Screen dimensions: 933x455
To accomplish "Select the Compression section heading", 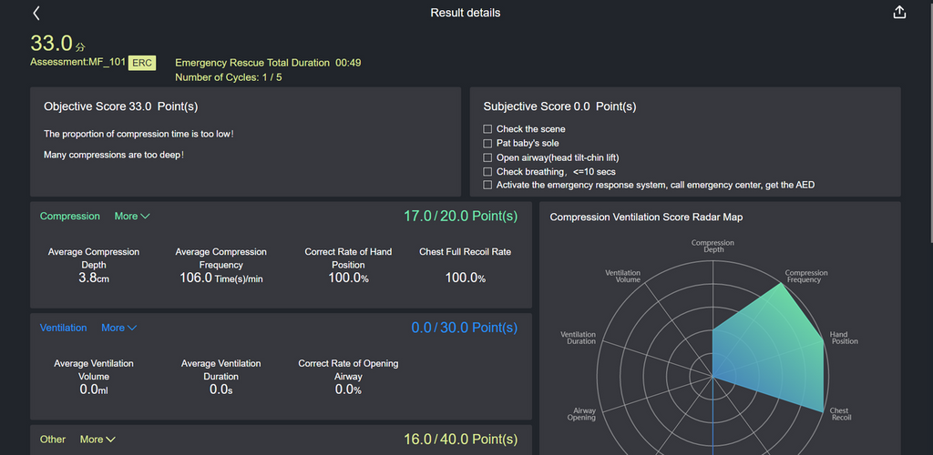I will (x=70, y=217).
